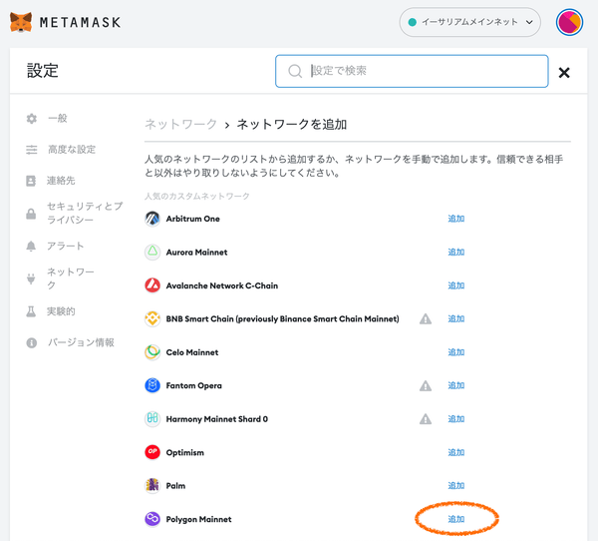Add the Optimism network
The width and height of the screenshot is (598, 541).
pos(456,452)
